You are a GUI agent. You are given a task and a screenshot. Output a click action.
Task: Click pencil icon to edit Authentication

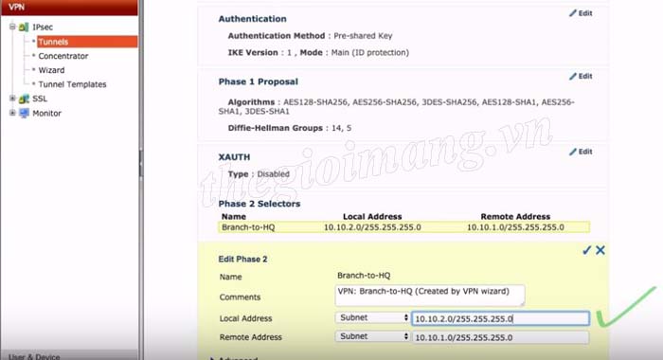573,13
